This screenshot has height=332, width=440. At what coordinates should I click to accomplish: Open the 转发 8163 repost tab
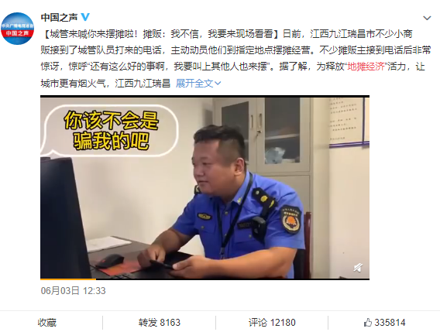[x=159, y=323]
